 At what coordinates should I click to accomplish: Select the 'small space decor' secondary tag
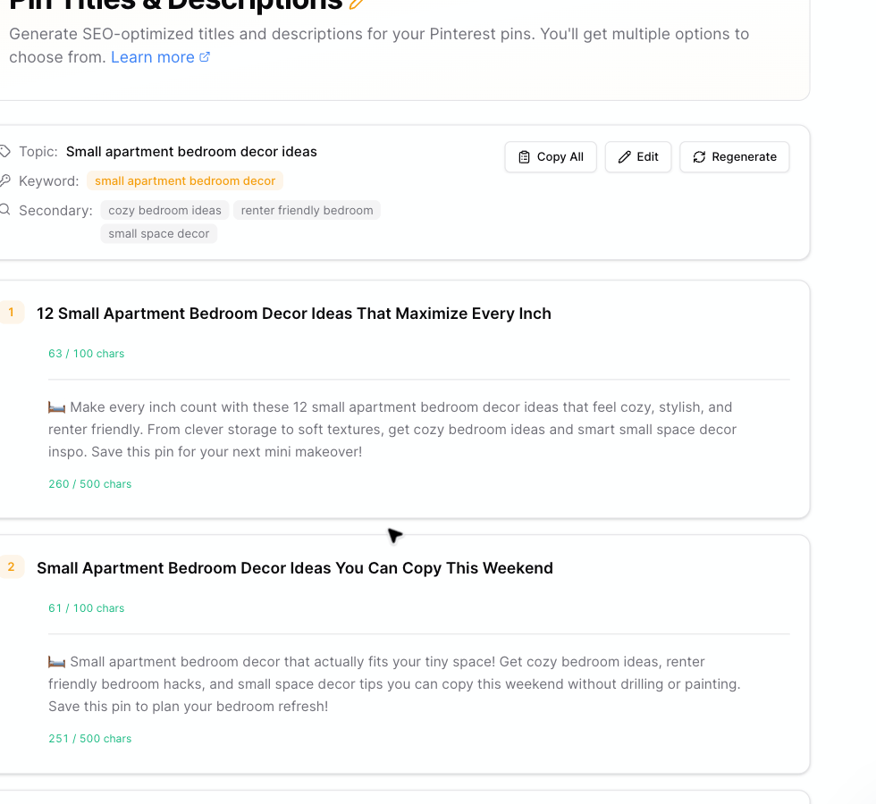pyautogui.click(x=159, y=233)
